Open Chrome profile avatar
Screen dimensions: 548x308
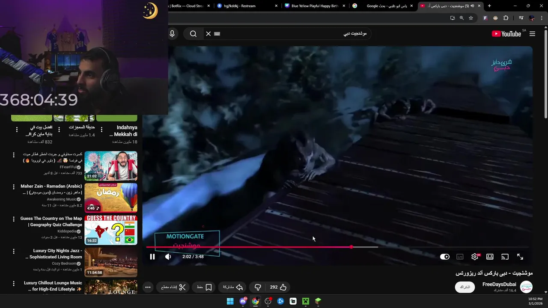coord(532,18)
